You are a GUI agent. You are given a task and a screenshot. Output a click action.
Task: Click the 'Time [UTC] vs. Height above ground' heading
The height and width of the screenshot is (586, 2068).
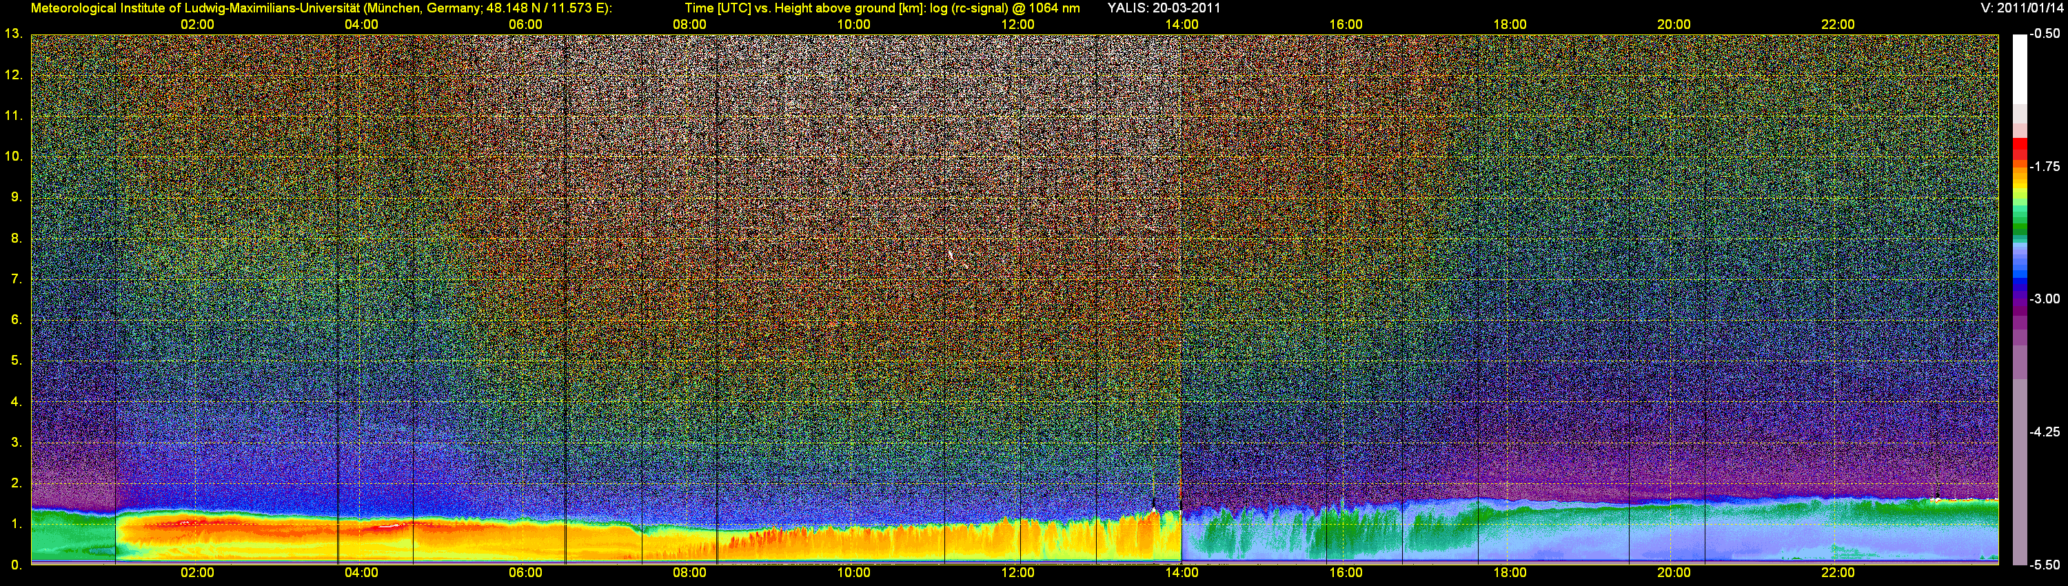pyautogui.click(x=882, y=8)
